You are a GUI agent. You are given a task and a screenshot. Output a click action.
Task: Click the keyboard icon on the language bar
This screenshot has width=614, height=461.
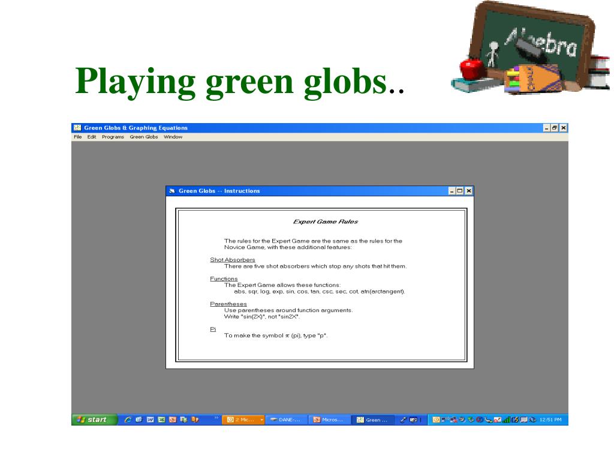coord(413,420)
